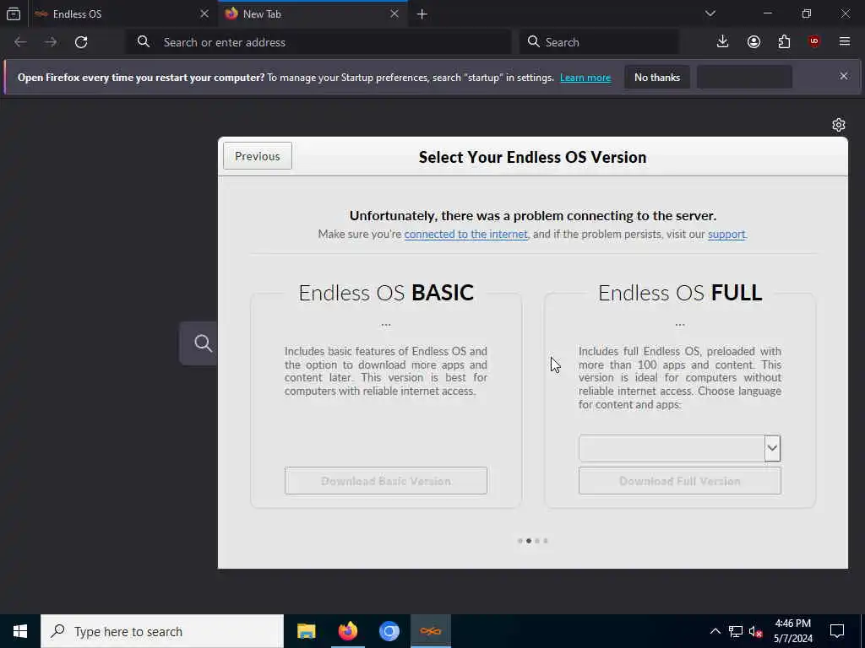This screenshot has height=648, width=865.
Task: Focus the Search or enter address bar
Action: (x=319, y=42)
